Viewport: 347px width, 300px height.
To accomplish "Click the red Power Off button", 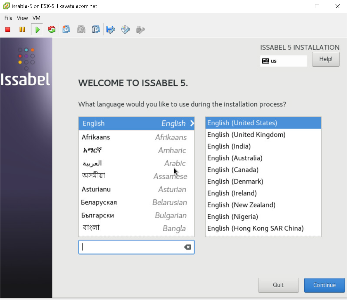I will [8, 30].
